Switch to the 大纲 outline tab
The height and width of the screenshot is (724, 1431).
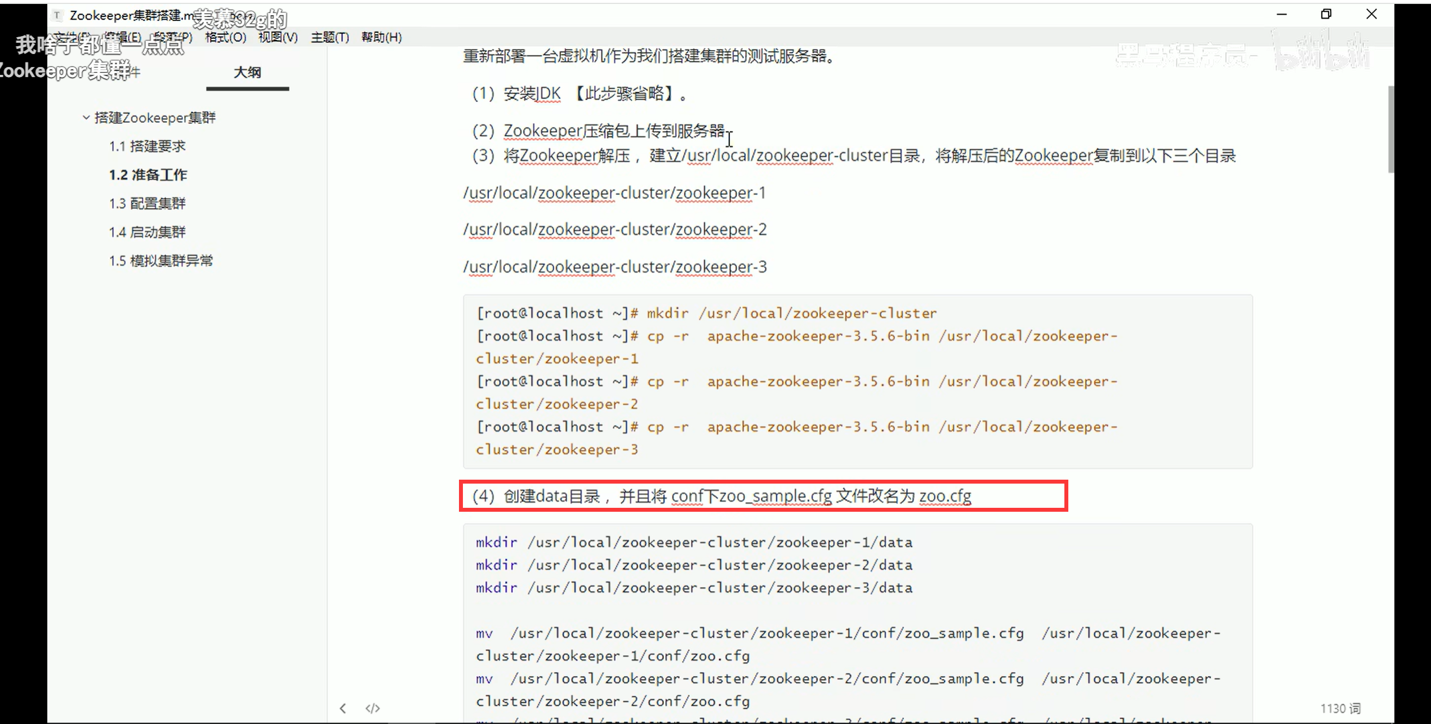(x=247, y=73)
